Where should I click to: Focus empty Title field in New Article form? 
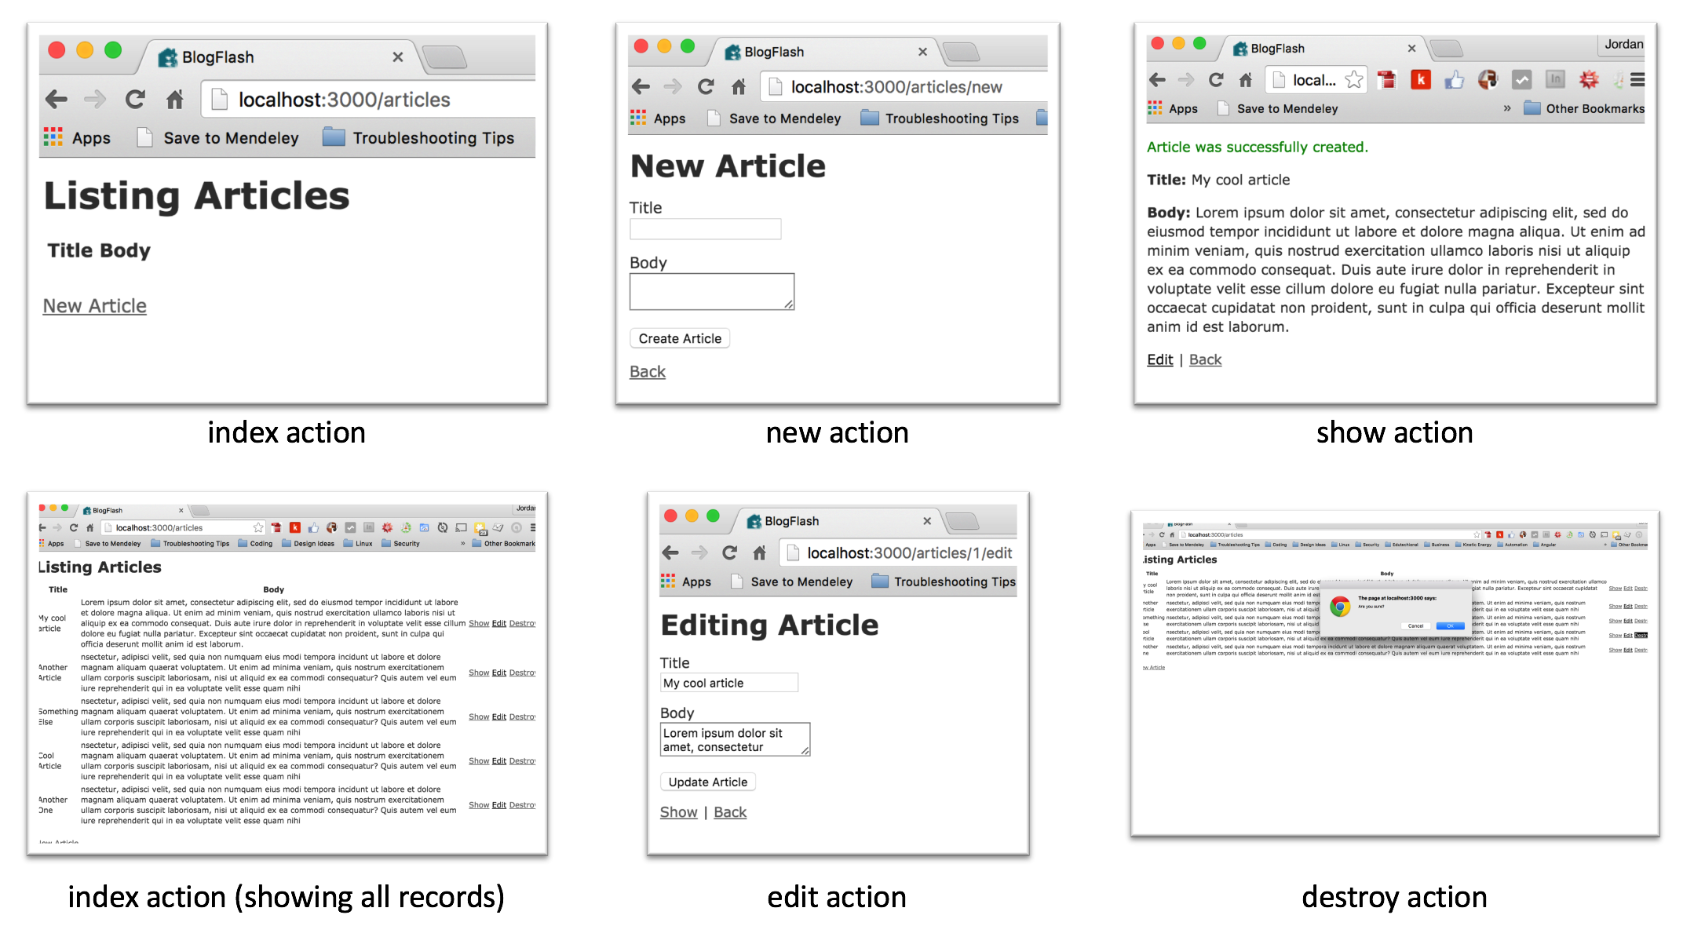(706, 229)
